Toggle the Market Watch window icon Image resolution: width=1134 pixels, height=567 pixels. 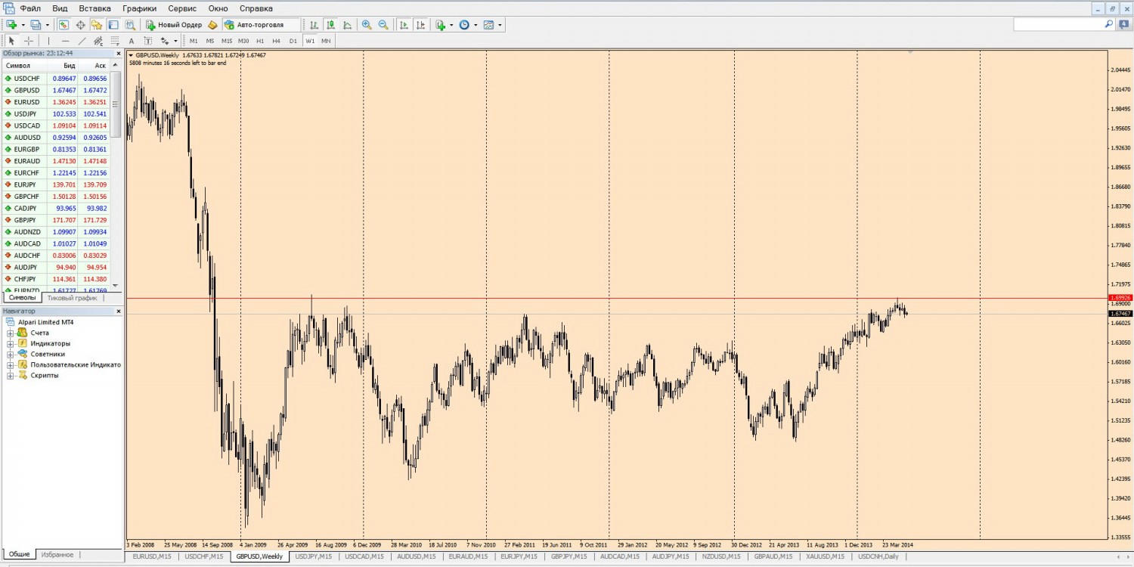(64, 25)
